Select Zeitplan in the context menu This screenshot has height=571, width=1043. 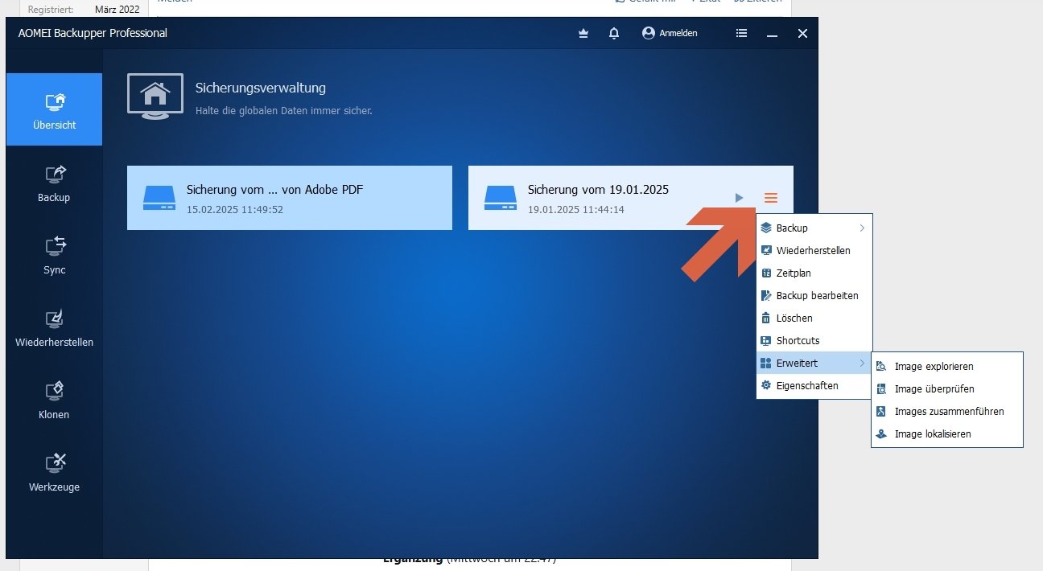[814, 273]
